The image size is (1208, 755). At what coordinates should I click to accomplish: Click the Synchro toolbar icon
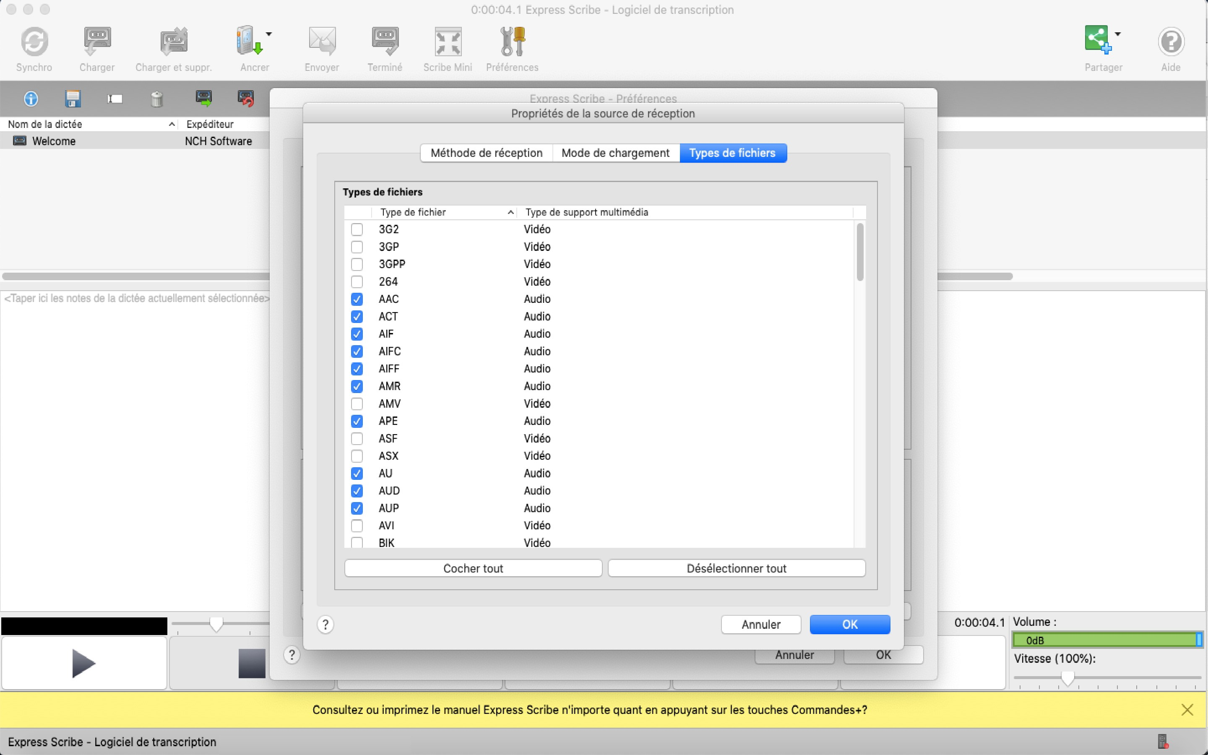[x=34, y=42]
